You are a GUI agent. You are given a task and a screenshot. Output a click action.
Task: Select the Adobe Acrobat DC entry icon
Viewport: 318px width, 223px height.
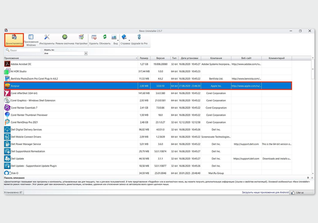pos(7,64)
